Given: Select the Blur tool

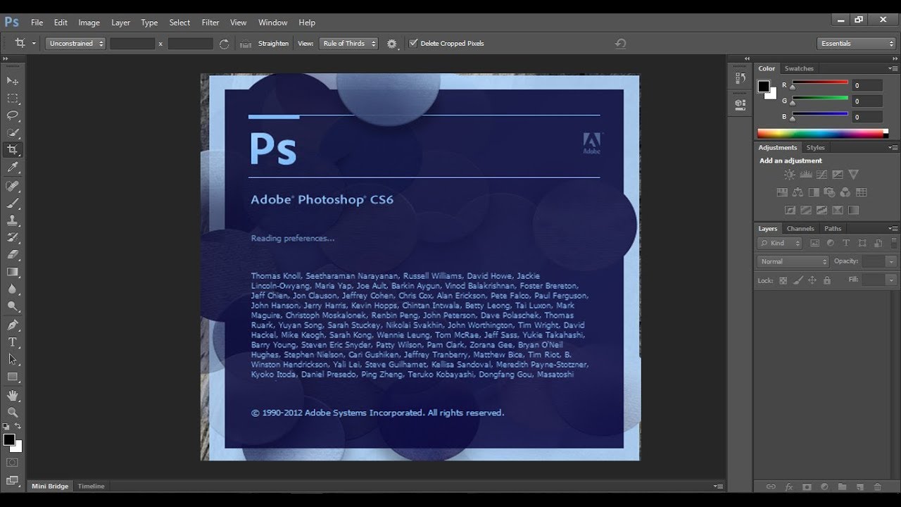Looking at the screenshot, I should [13, 289].
